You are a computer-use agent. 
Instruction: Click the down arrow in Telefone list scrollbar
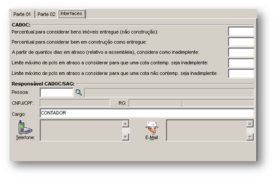126,137
